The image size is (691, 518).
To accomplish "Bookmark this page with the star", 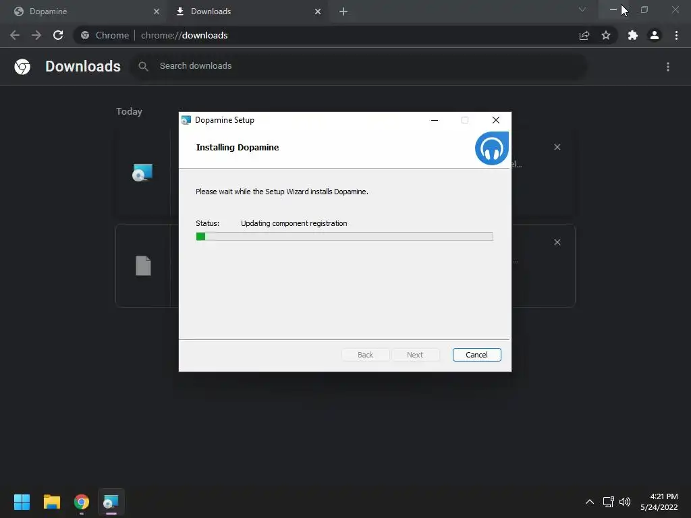I will tap(606, 35).
